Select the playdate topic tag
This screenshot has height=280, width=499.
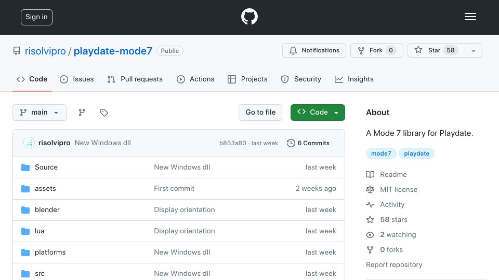click(416, 153)
